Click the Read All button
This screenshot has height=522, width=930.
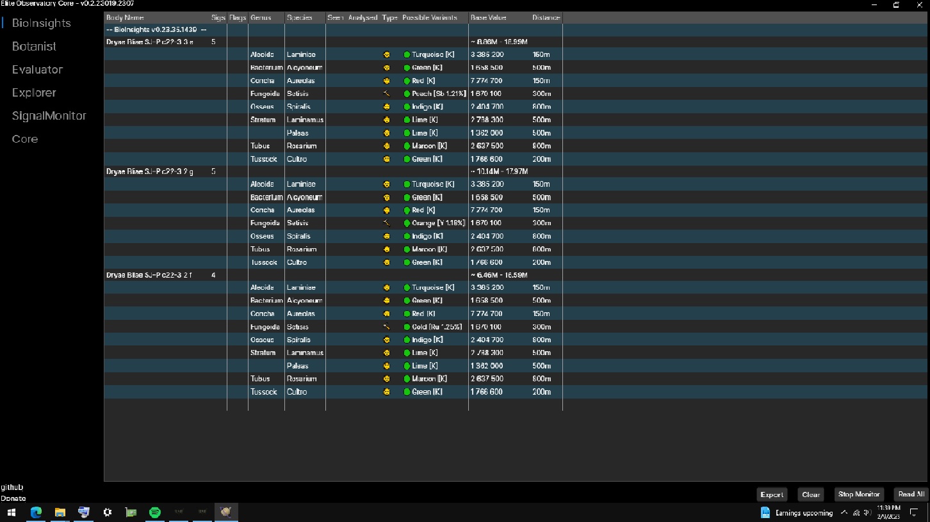coord(911,494)
